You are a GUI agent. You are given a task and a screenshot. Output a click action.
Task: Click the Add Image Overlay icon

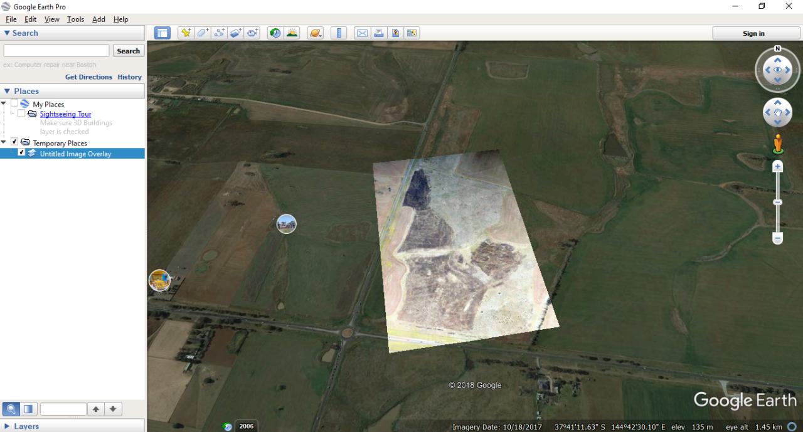click(236, 33)
